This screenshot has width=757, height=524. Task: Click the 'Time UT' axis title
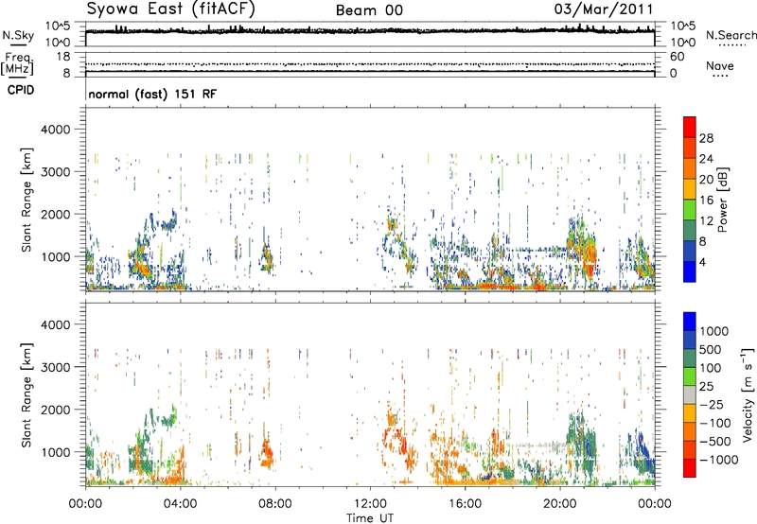click(370, 517)
